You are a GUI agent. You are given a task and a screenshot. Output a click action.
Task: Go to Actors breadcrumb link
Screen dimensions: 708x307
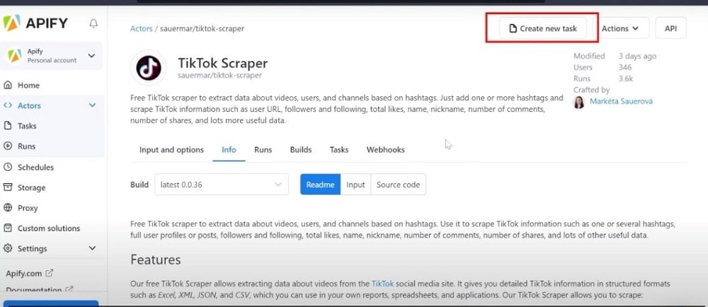(142, 28)
